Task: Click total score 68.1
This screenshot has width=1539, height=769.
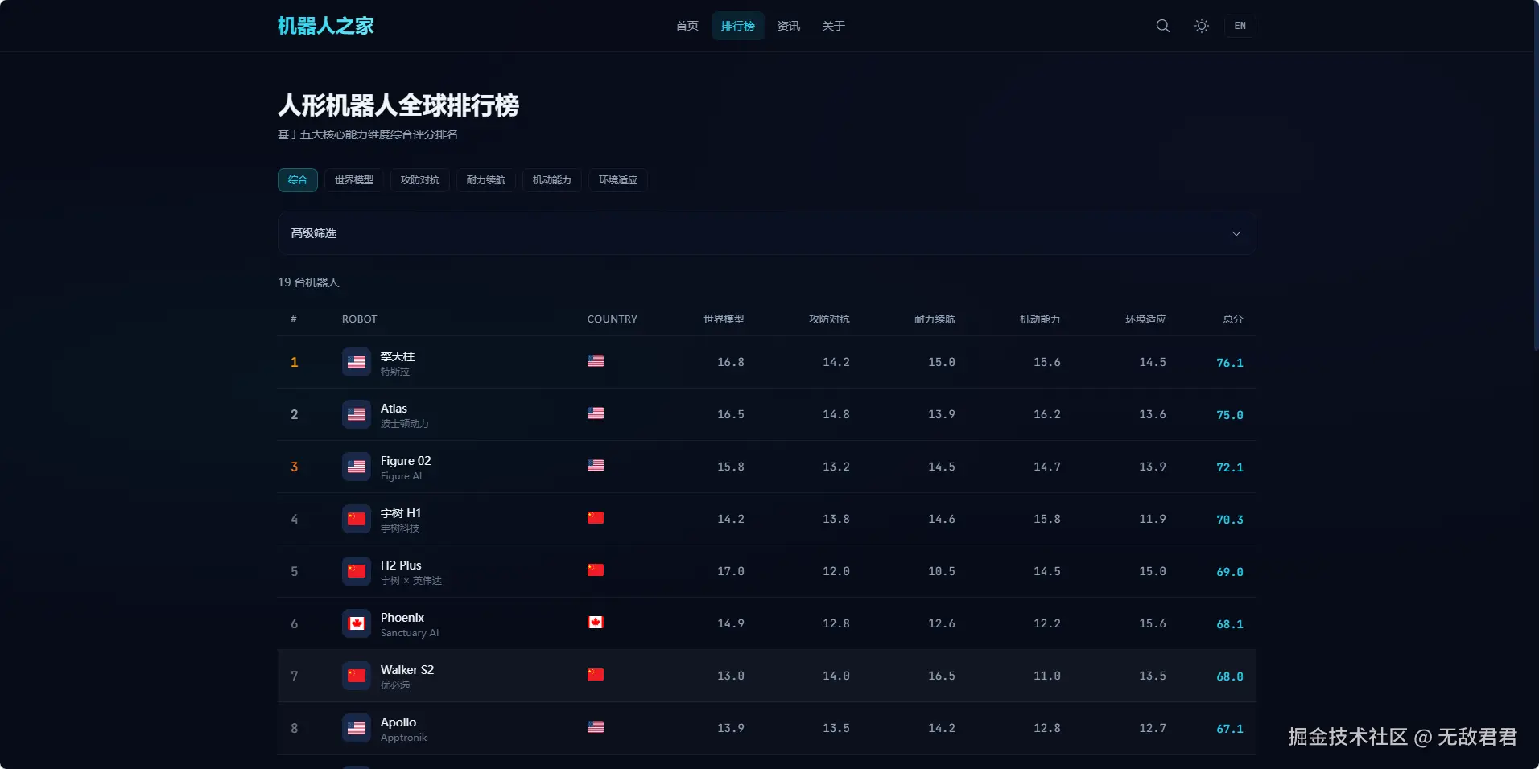Action: [1230, 624]
